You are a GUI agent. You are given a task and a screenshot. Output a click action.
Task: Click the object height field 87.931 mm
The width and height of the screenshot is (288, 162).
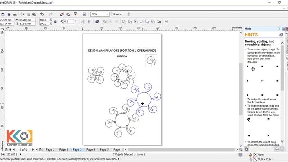tap(27, 23)
